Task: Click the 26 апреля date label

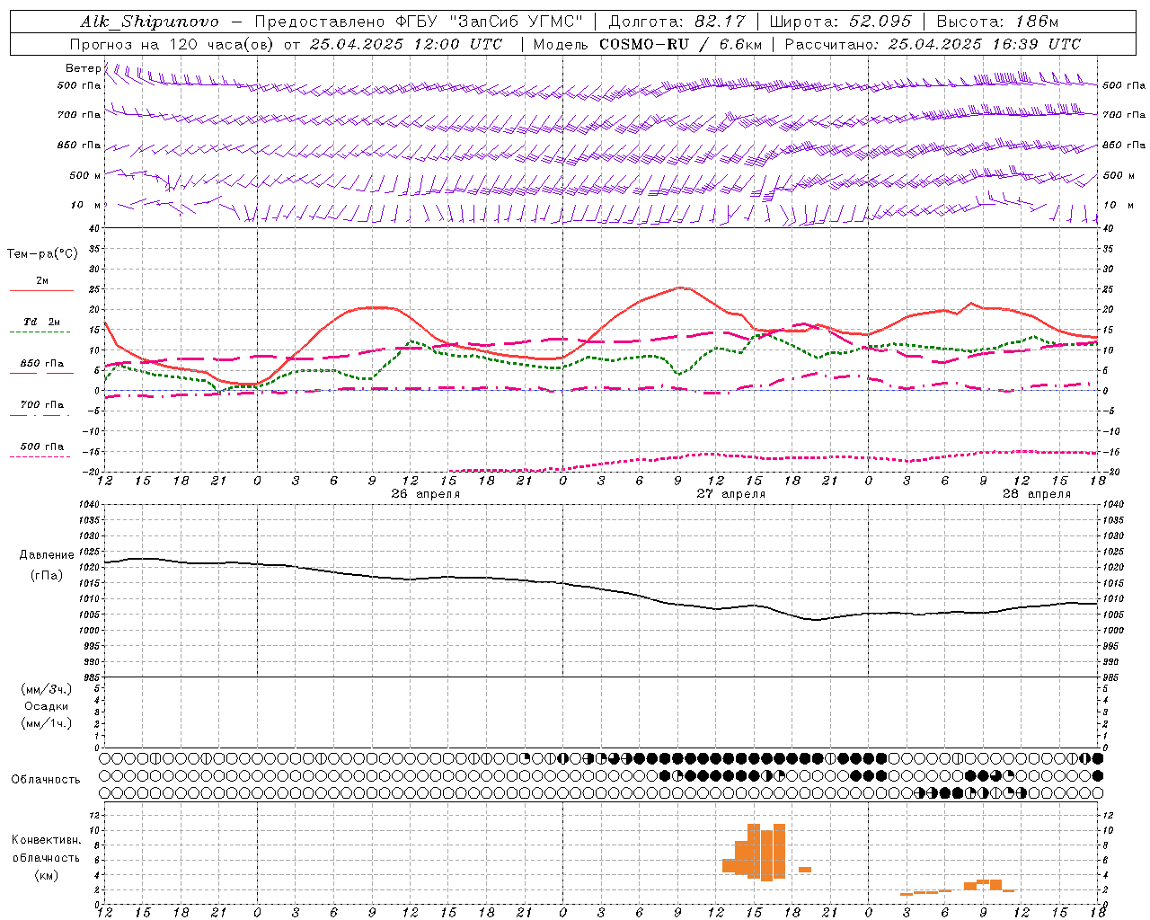Action: click(426, 494)
